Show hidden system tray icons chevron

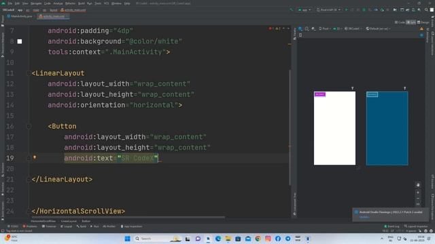pos(382,239)
